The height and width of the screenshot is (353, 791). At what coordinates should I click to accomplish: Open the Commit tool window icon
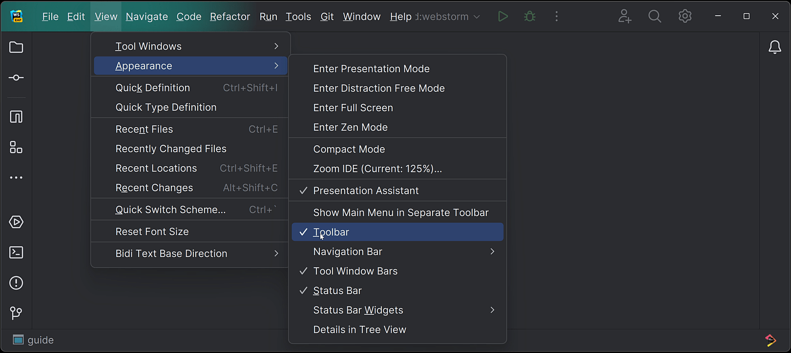coord(16,78)
